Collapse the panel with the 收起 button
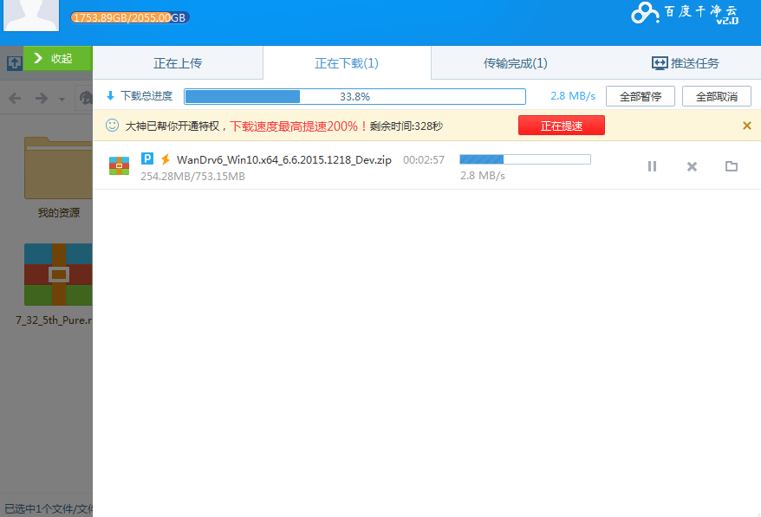 tap(58, 58)
